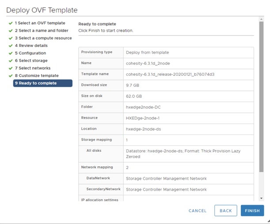
Task: Click the 'All disks' label
Action: click(x=94, y=150)
